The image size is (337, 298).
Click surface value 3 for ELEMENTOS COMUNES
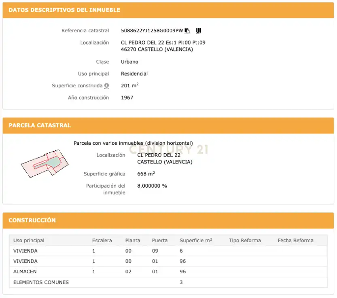tap(181, 282)
